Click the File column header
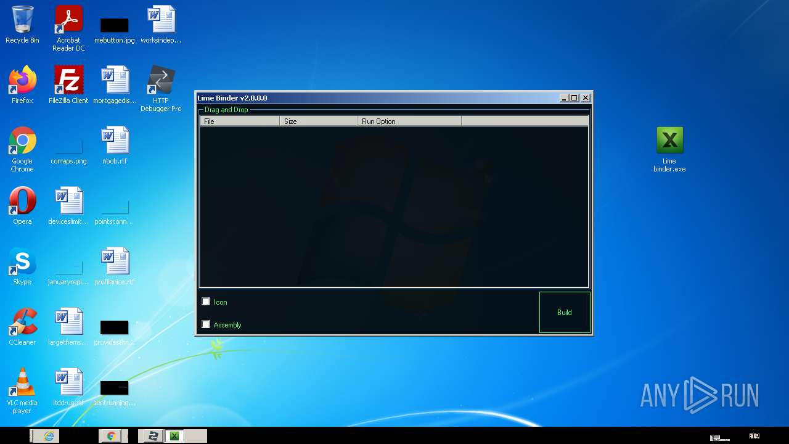Image resolution: width=789 pixels, height=444 pixels. 240,121
